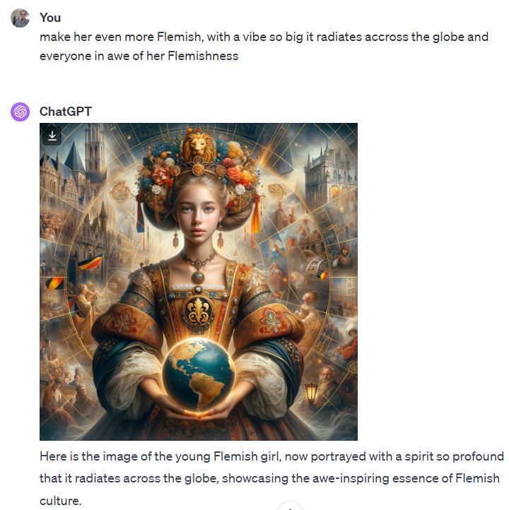This screenshot has height=510, width=509.
Task: Click the prompt line starting "make her even"
Action: pos(264,37)
